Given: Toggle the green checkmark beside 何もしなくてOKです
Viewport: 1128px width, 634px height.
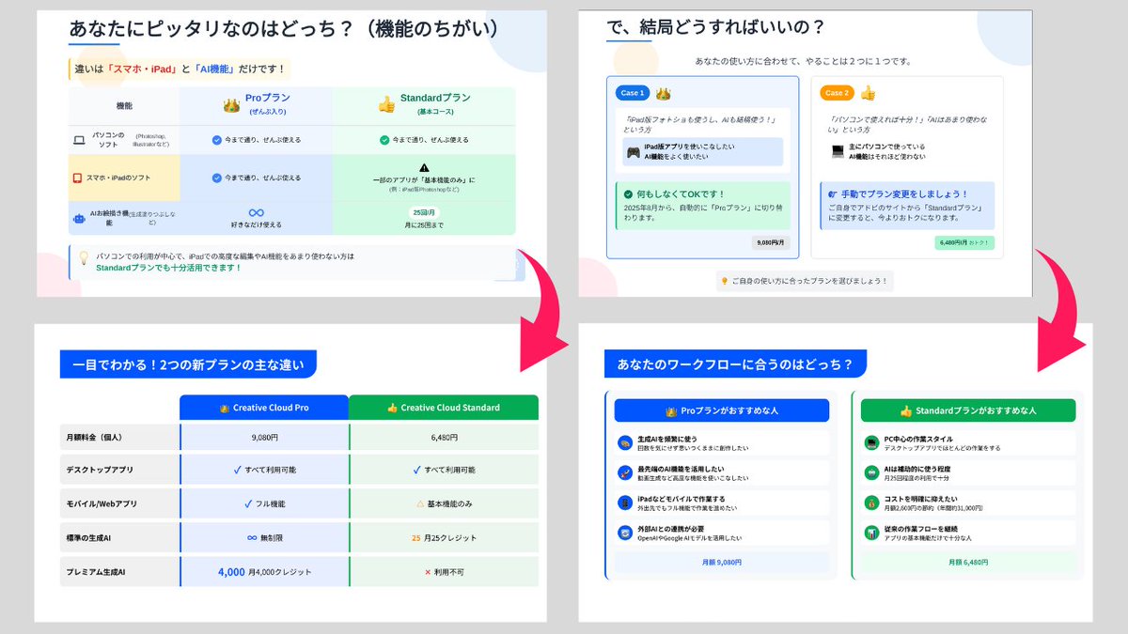Looking at the screenshot, I should [x=627, y=196].
